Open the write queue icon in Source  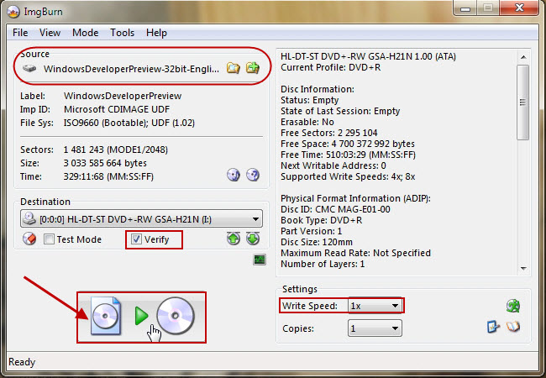click(253, 67)
